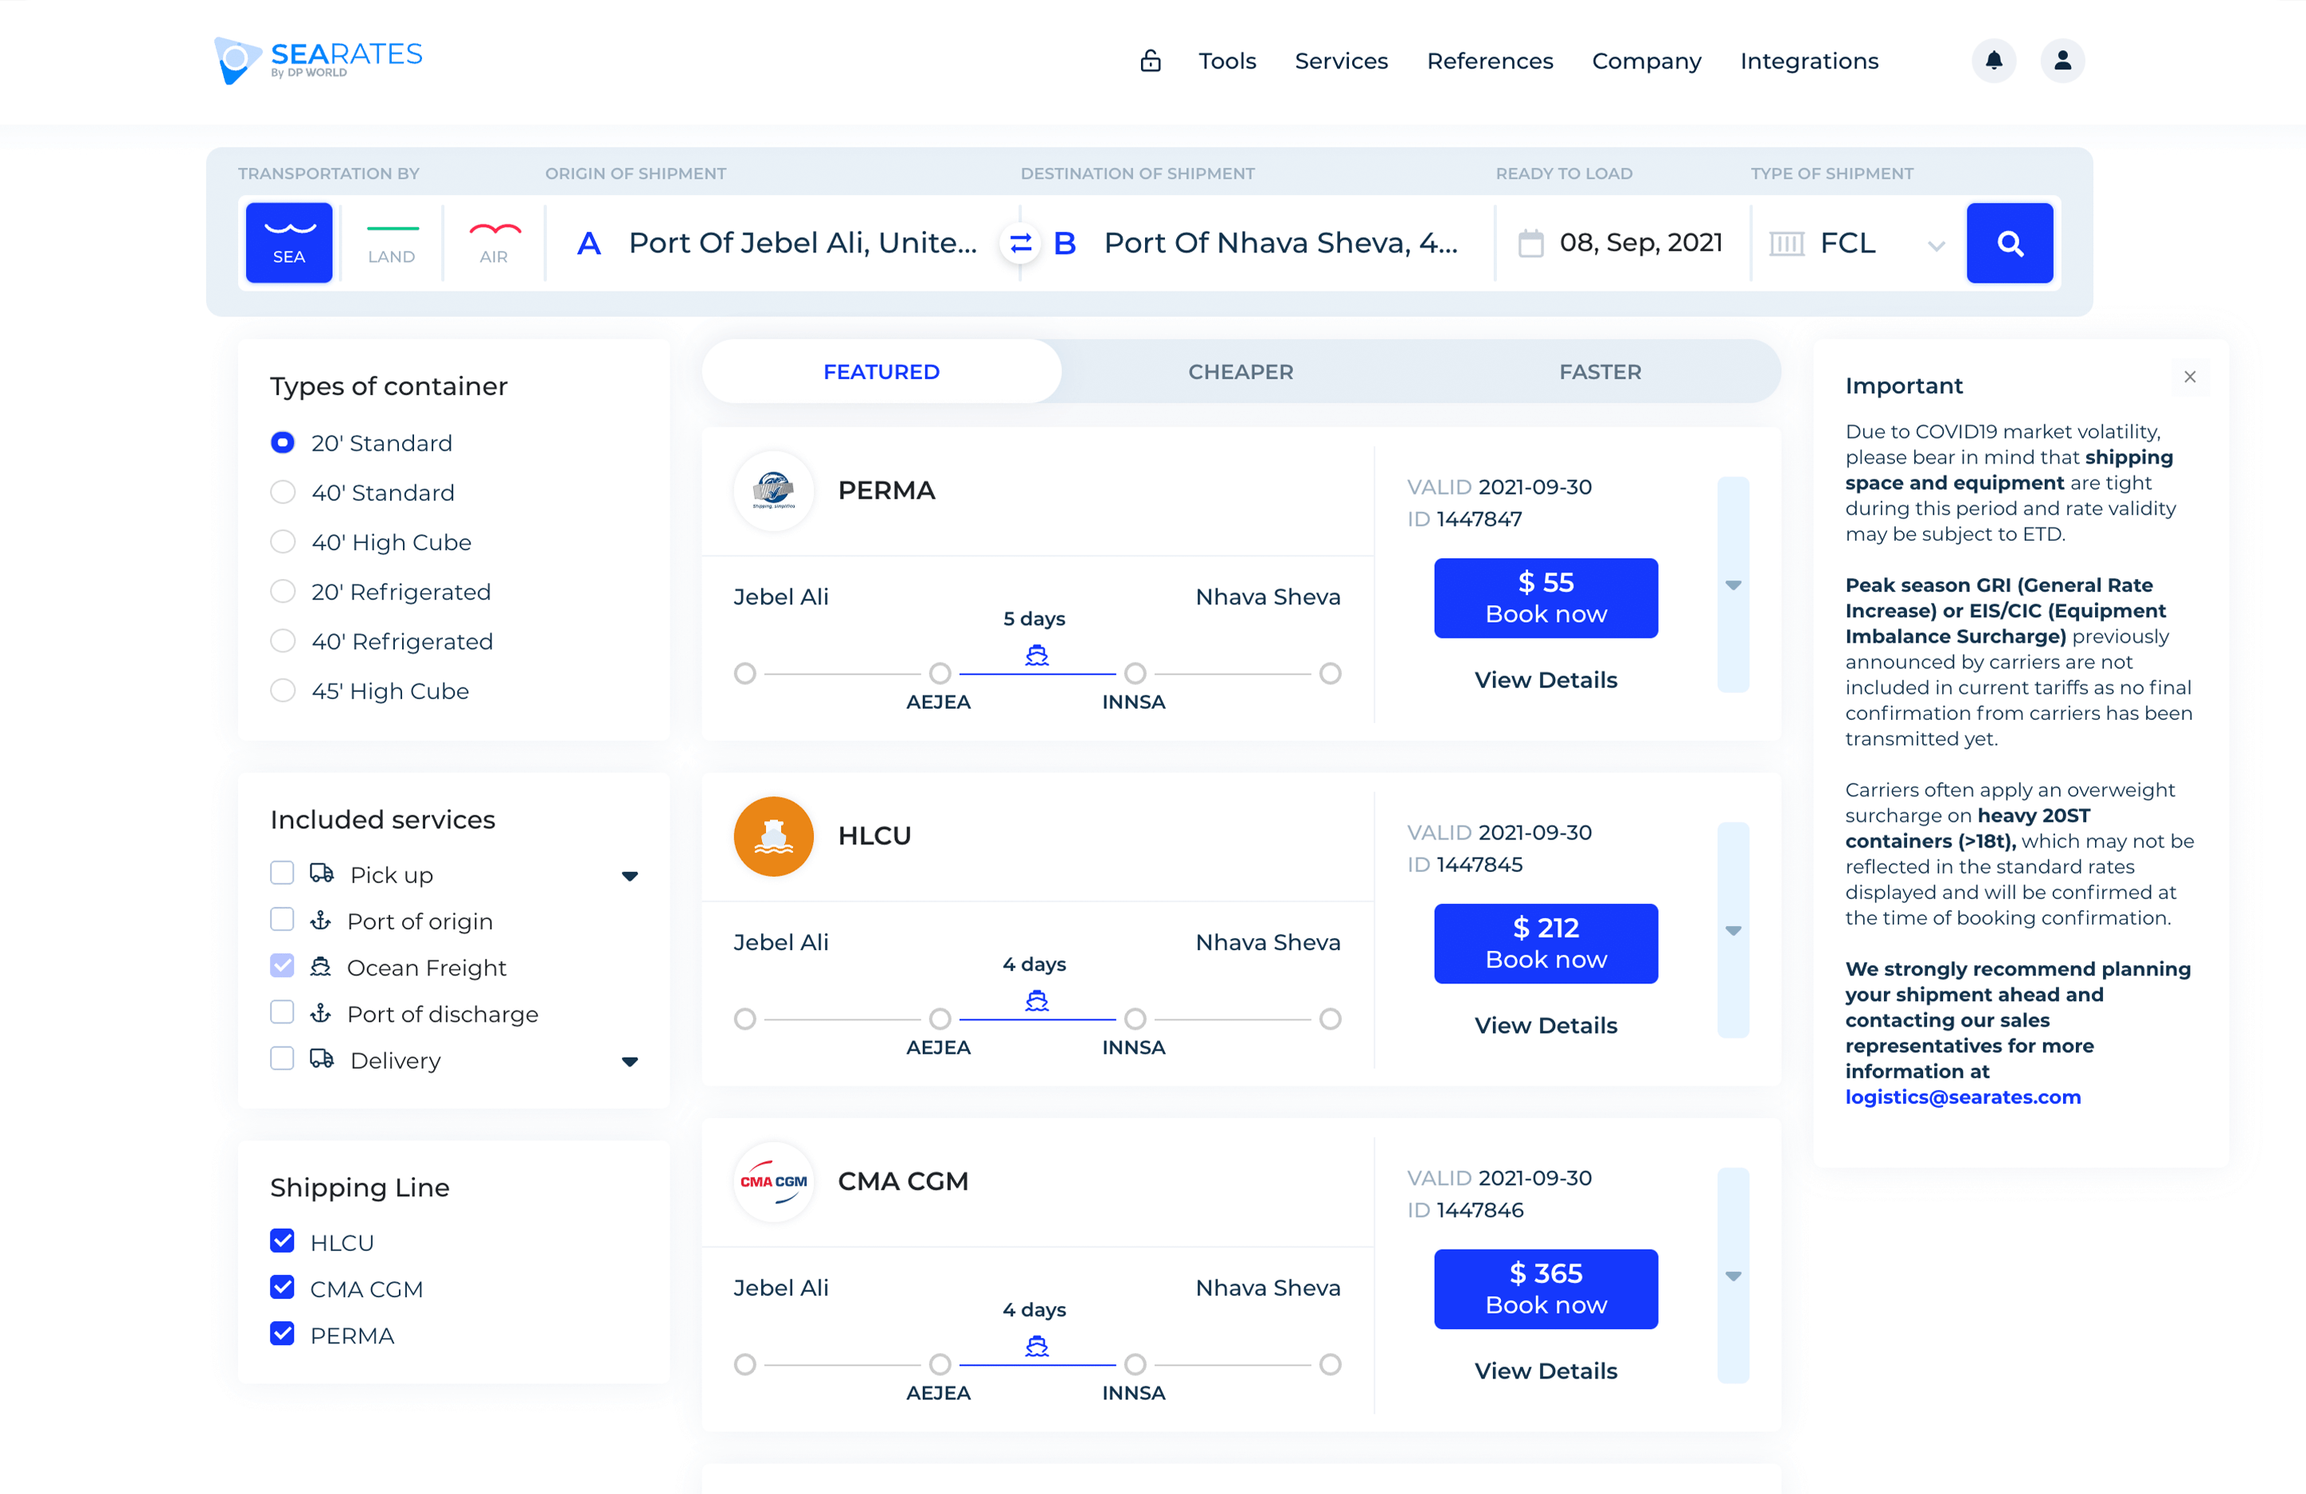Select 40' Refrigerated container type

click(282, 641)
